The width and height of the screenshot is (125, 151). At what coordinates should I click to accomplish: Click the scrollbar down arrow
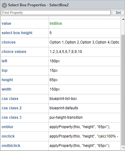[x=123, y=148]
